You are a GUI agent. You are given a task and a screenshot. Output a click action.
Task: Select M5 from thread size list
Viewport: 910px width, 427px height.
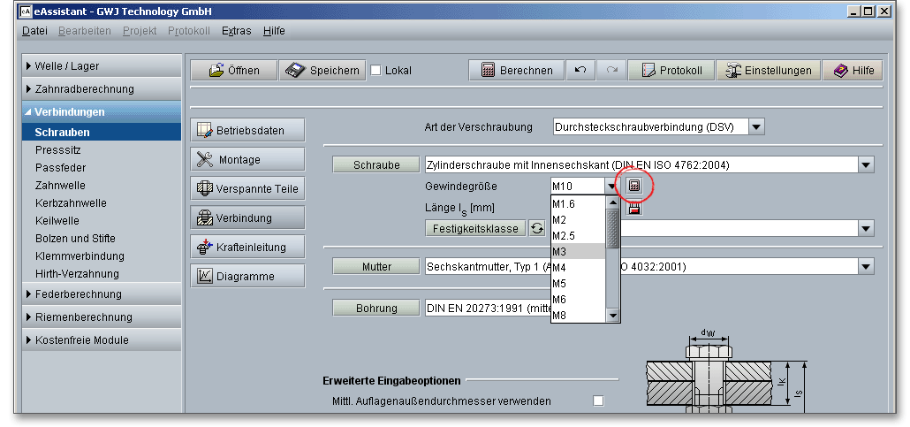576,284
